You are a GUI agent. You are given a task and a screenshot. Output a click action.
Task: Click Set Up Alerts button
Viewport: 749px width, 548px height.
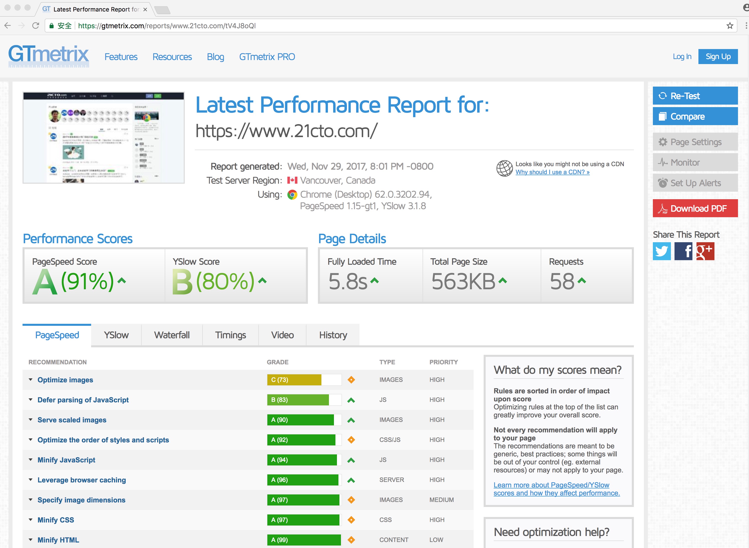click(x=695, y=183)
